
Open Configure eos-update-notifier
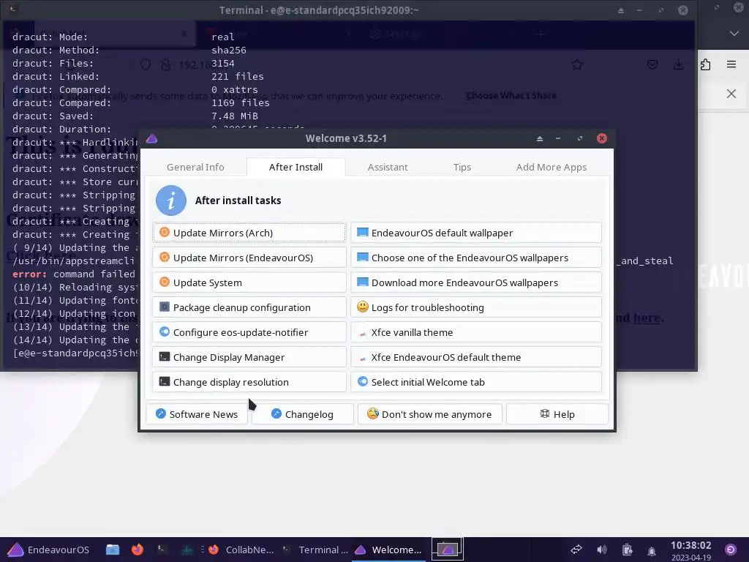249,332
